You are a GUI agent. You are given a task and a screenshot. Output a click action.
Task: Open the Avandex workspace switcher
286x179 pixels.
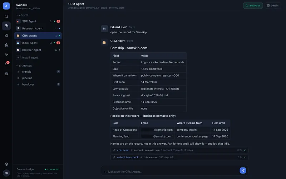click(28, 6)
